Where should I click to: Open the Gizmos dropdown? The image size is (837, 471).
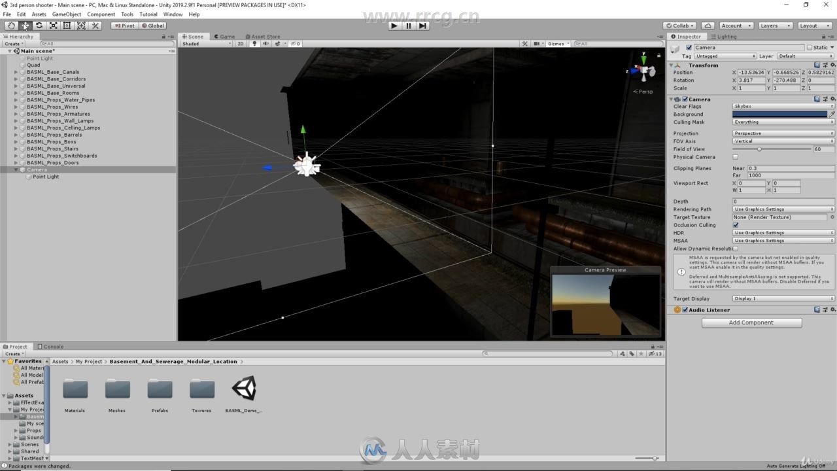pos(558,44)
